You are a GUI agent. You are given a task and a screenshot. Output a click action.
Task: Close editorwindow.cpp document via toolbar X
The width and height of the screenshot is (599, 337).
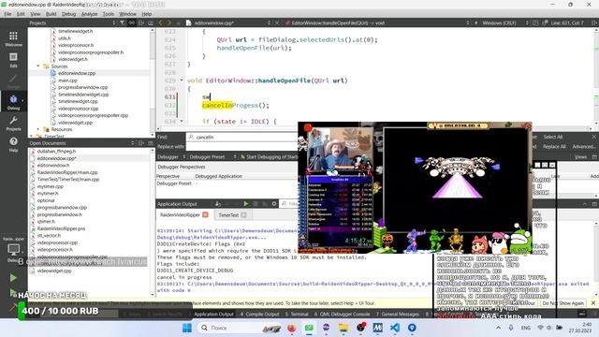click(x=277, y=22)
